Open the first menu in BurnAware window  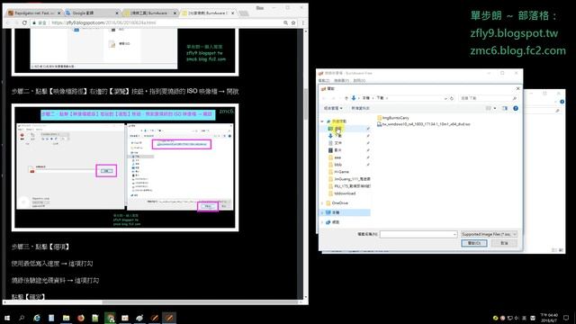click(x=324, y=80)
